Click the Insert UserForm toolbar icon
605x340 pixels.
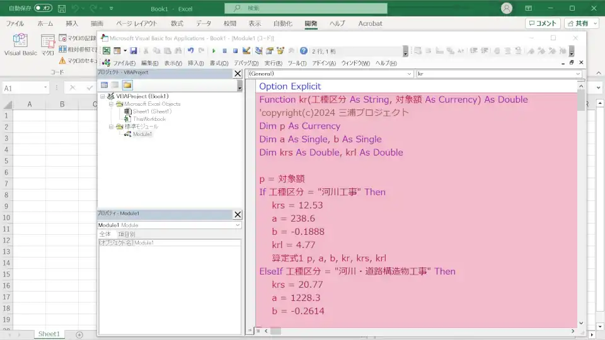[117, 51]
